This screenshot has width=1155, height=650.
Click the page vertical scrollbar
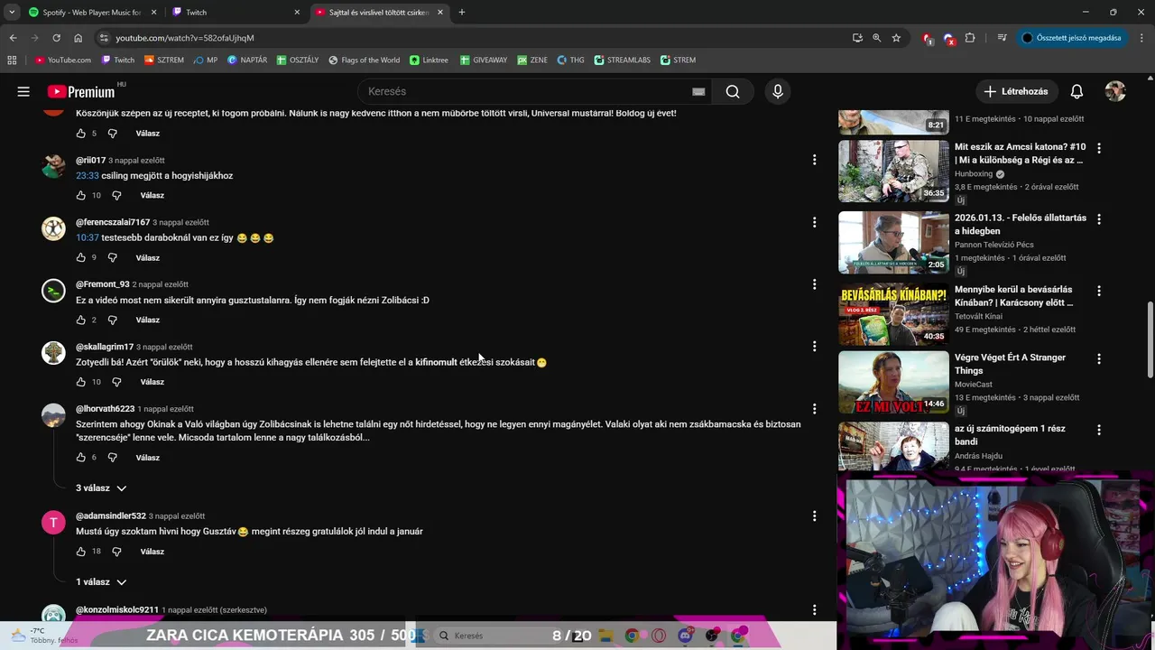(x=1150, y=341)
